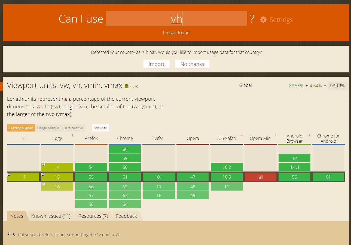The image size is (351, 245).
Task: Select the Firefox 58 support cell
Action: tap(91, 204)
